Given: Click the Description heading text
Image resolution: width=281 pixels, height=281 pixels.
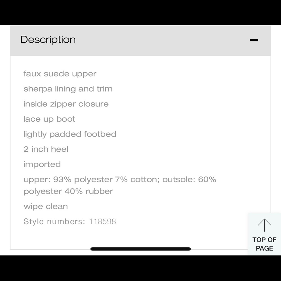Looking at the screenshot, I should click(x=48, y=40).
